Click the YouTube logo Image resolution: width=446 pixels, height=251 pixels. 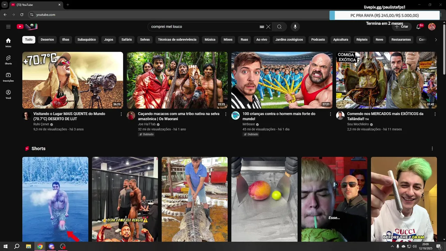(x=27, y=26)
